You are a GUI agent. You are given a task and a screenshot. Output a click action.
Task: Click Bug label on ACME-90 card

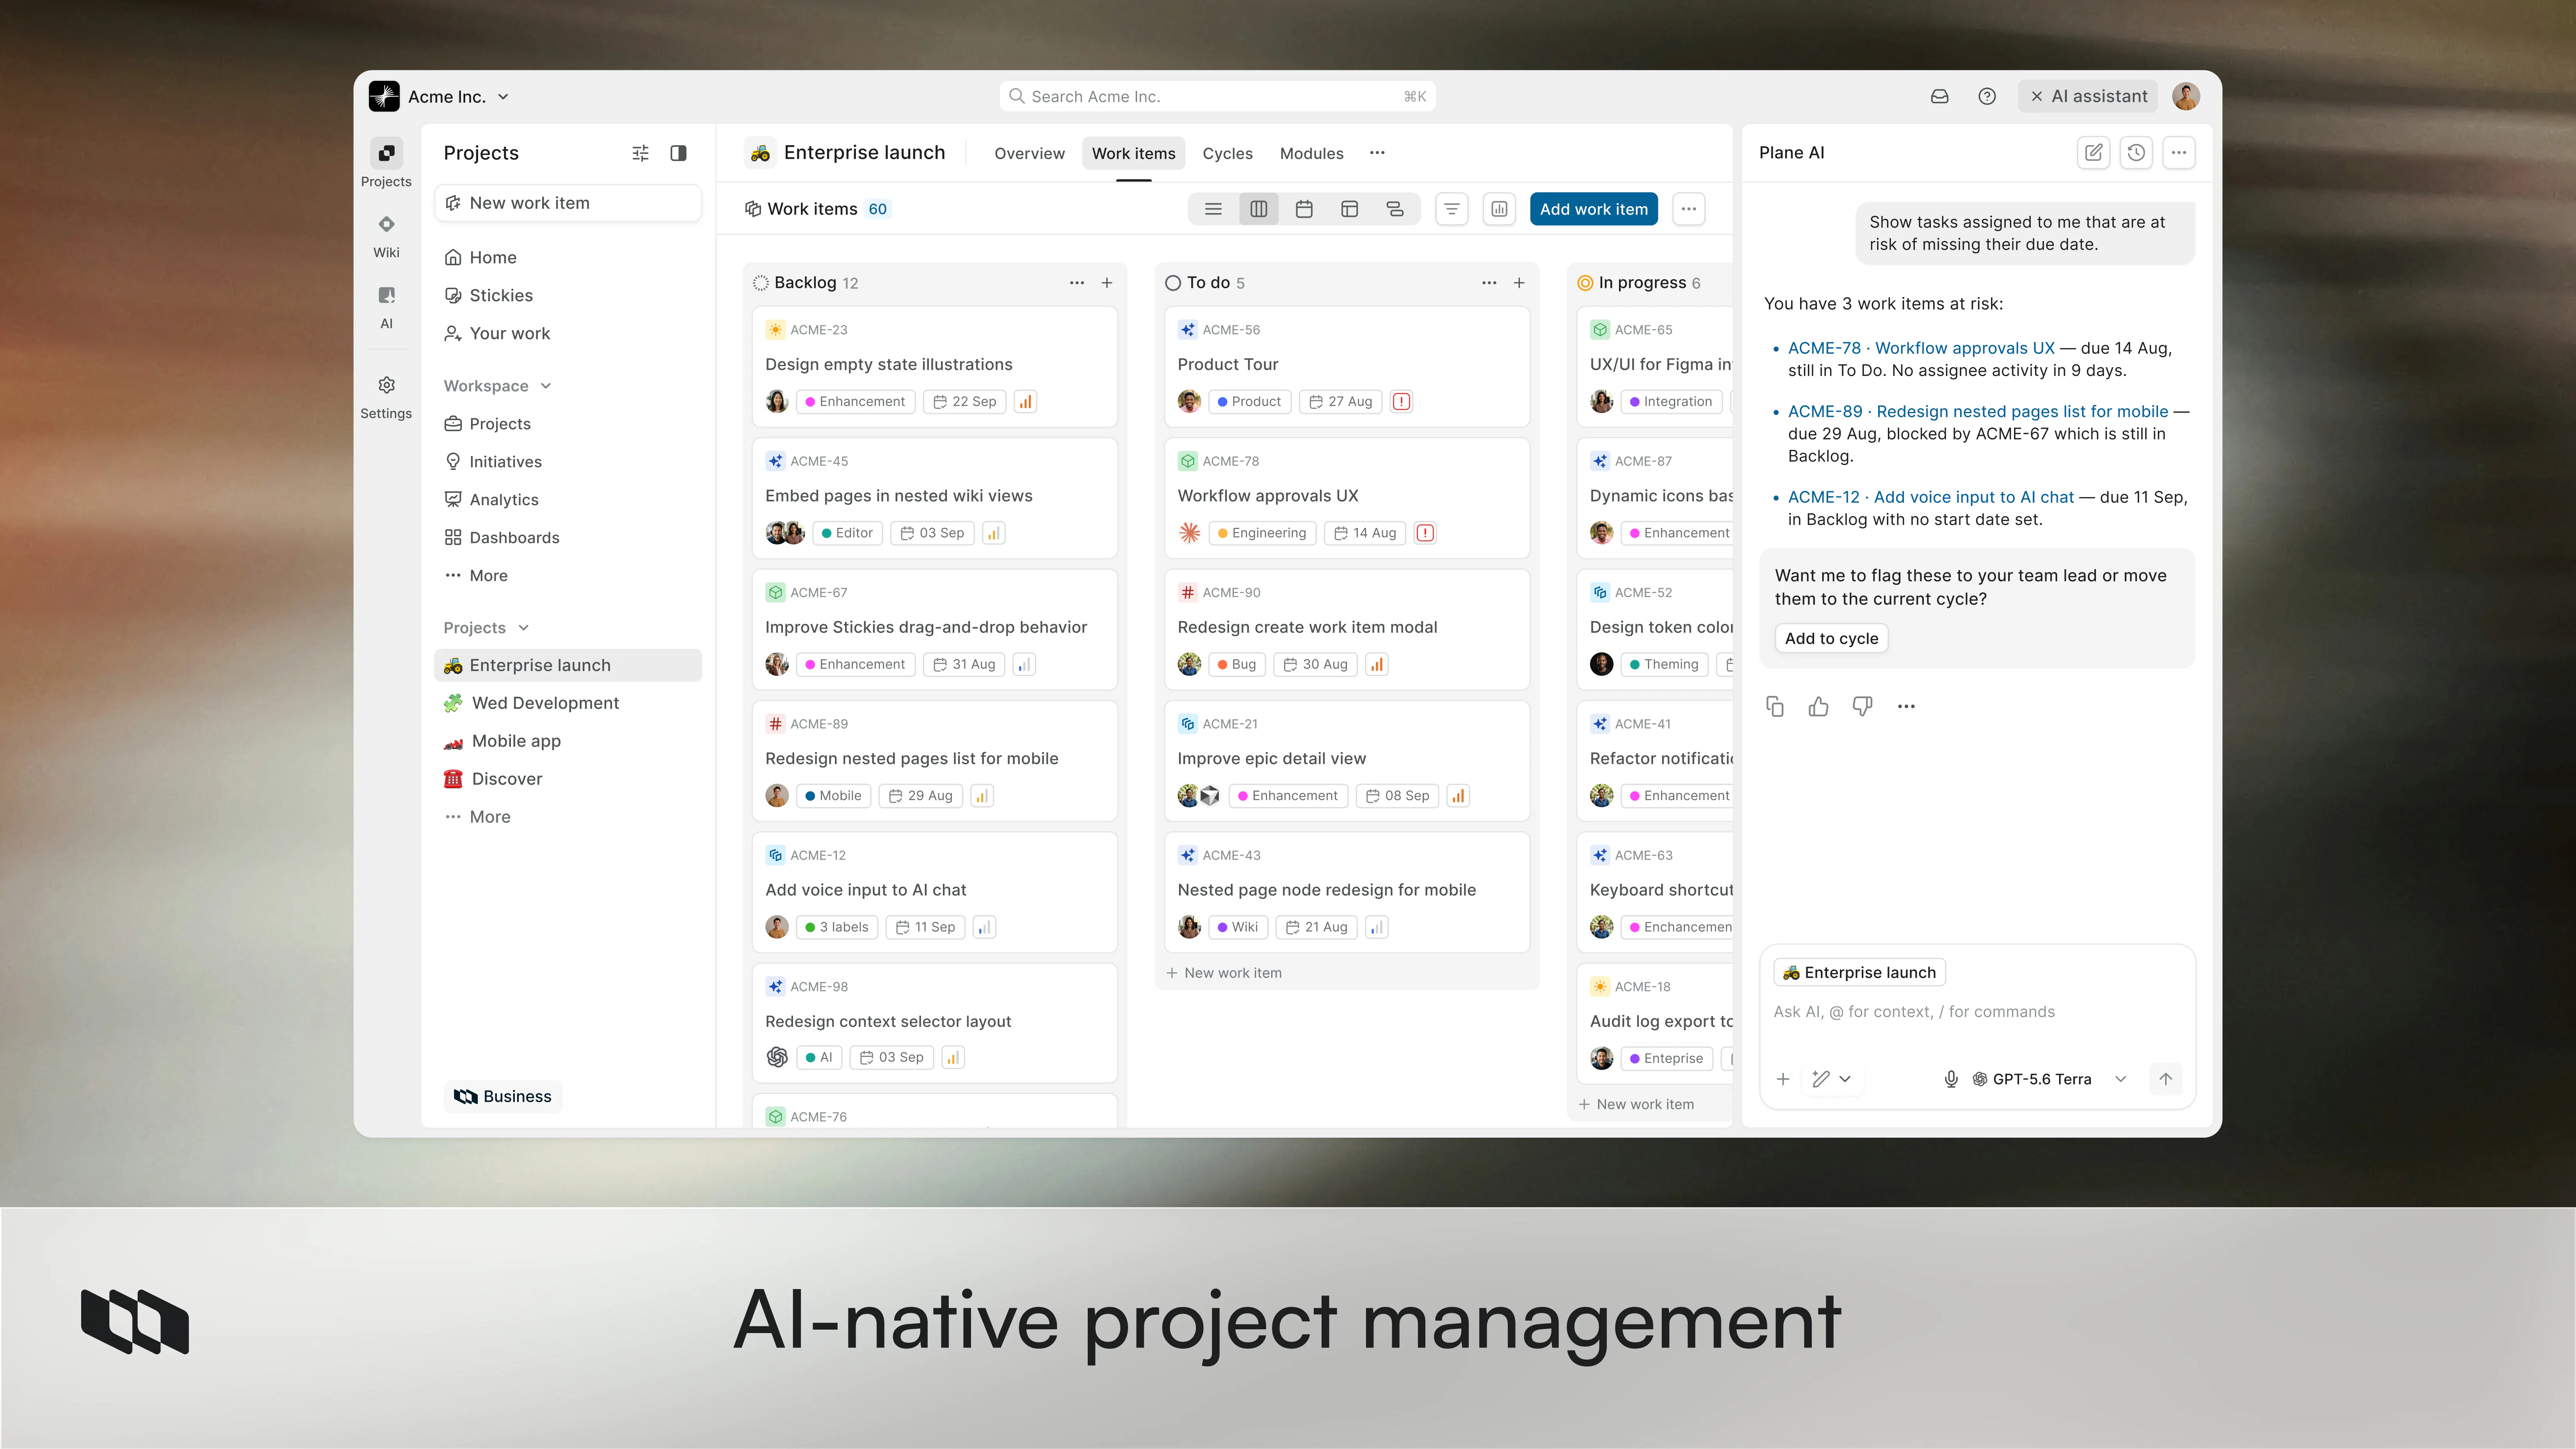(1237, 664)
